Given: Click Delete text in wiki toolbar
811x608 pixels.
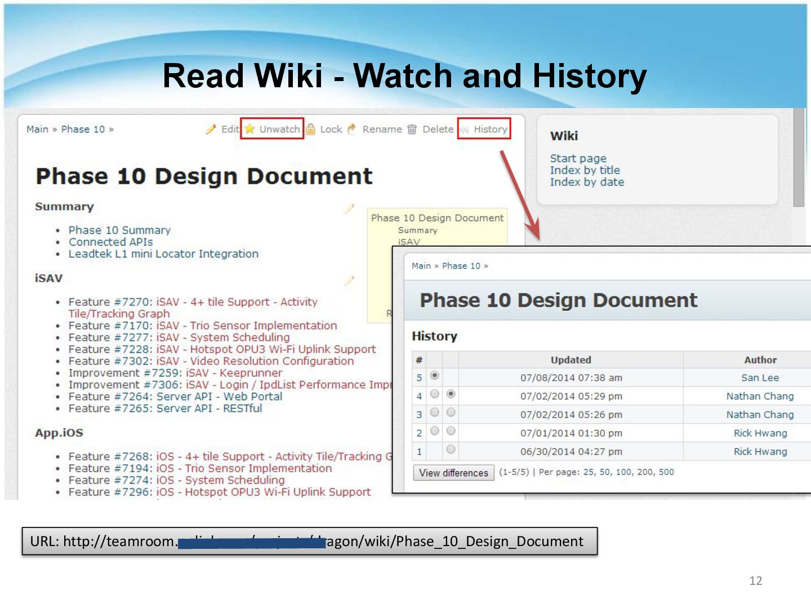Looking at the screenshot, I should pyautogui.click(x=438, y=129).
